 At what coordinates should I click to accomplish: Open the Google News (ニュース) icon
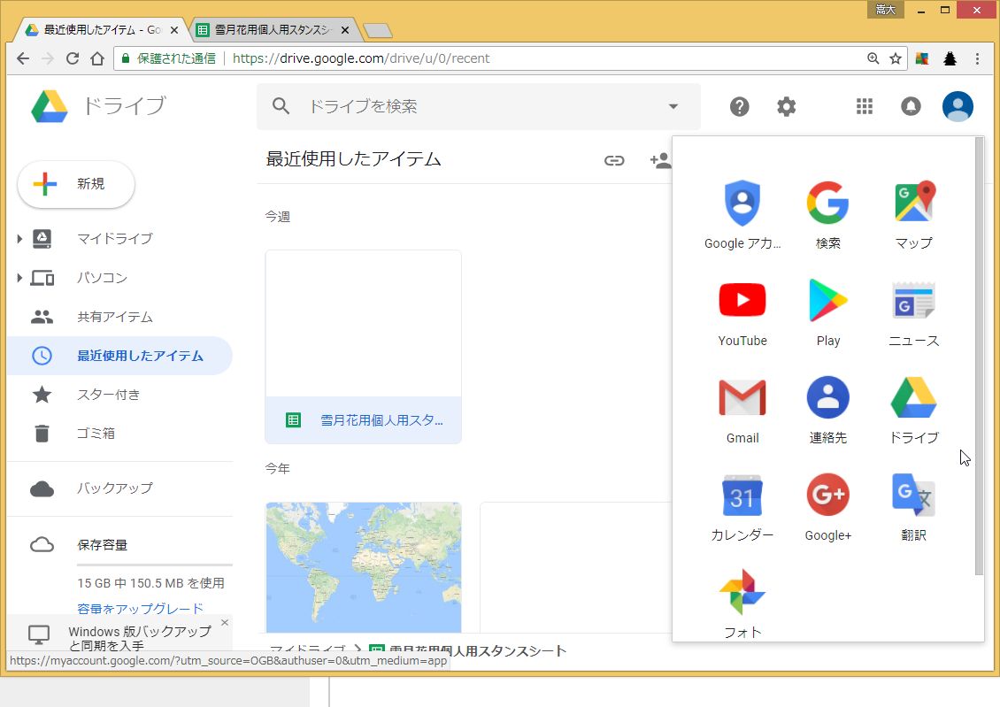point(913,312)
